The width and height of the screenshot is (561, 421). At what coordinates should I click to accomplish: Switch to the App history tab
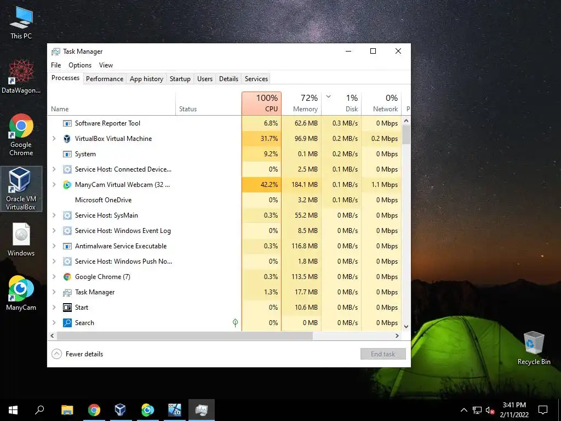pos(146,79)
